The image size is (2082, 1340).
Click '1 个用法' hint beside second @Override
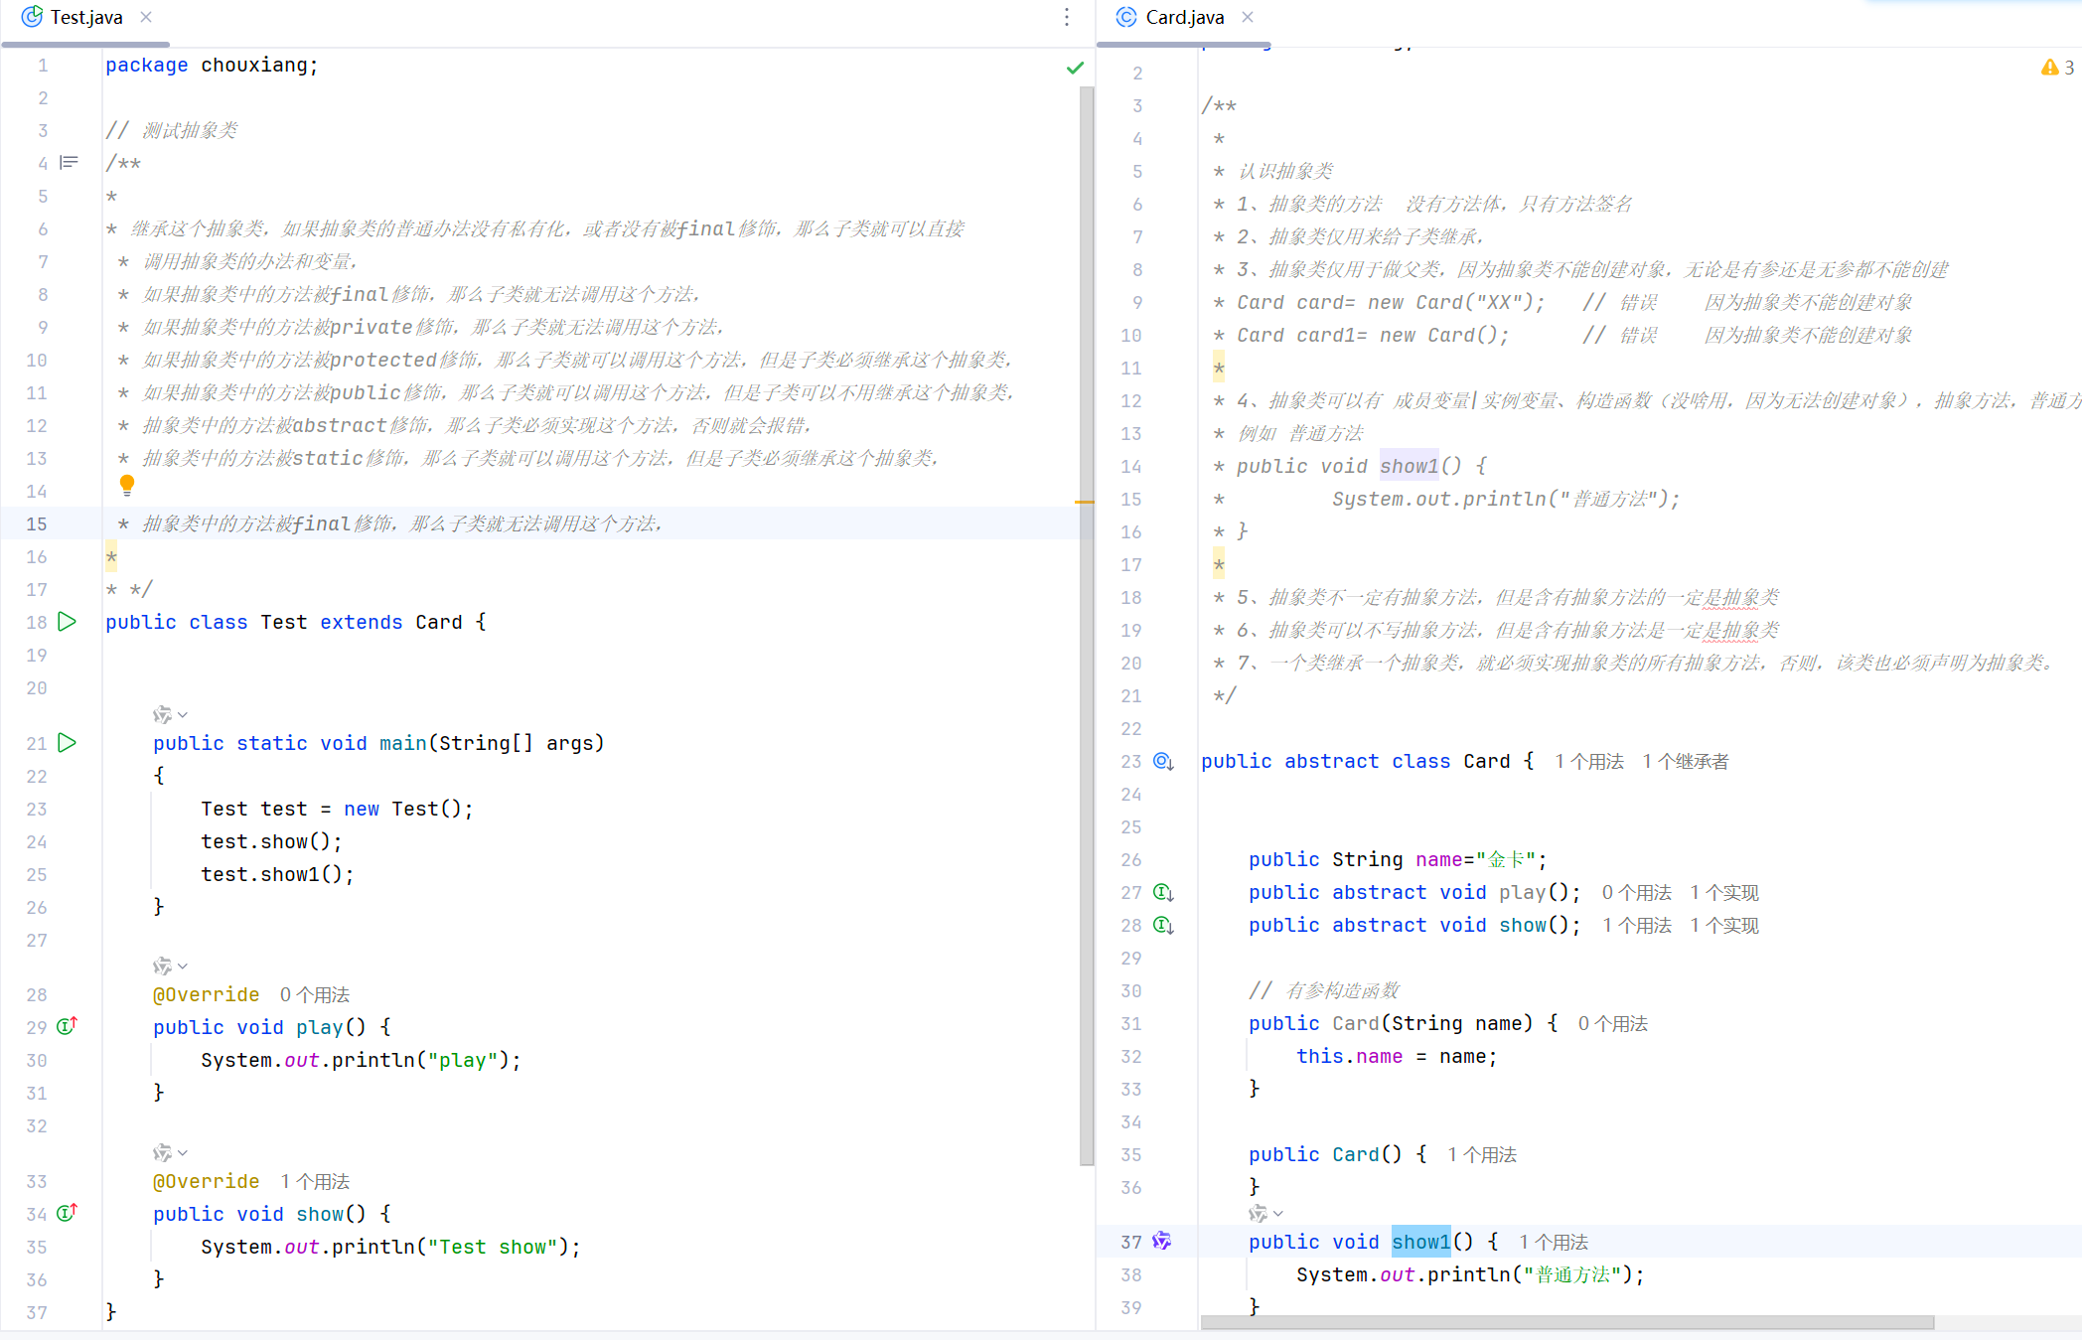(315, 1182)
